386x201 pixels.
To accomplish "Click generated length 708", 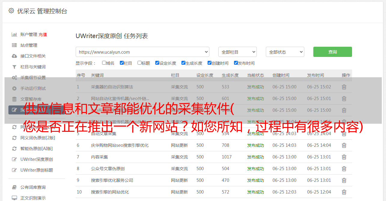I will point(226,145).
